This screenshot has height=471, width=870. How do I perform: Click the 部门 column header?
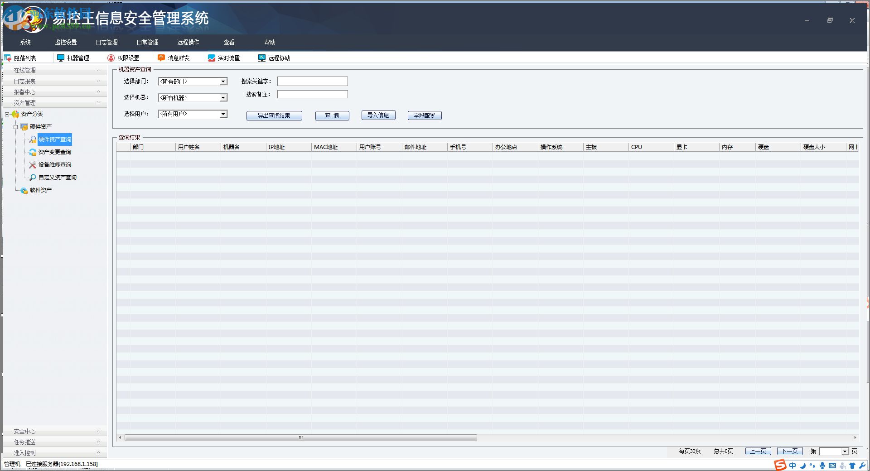153,147
